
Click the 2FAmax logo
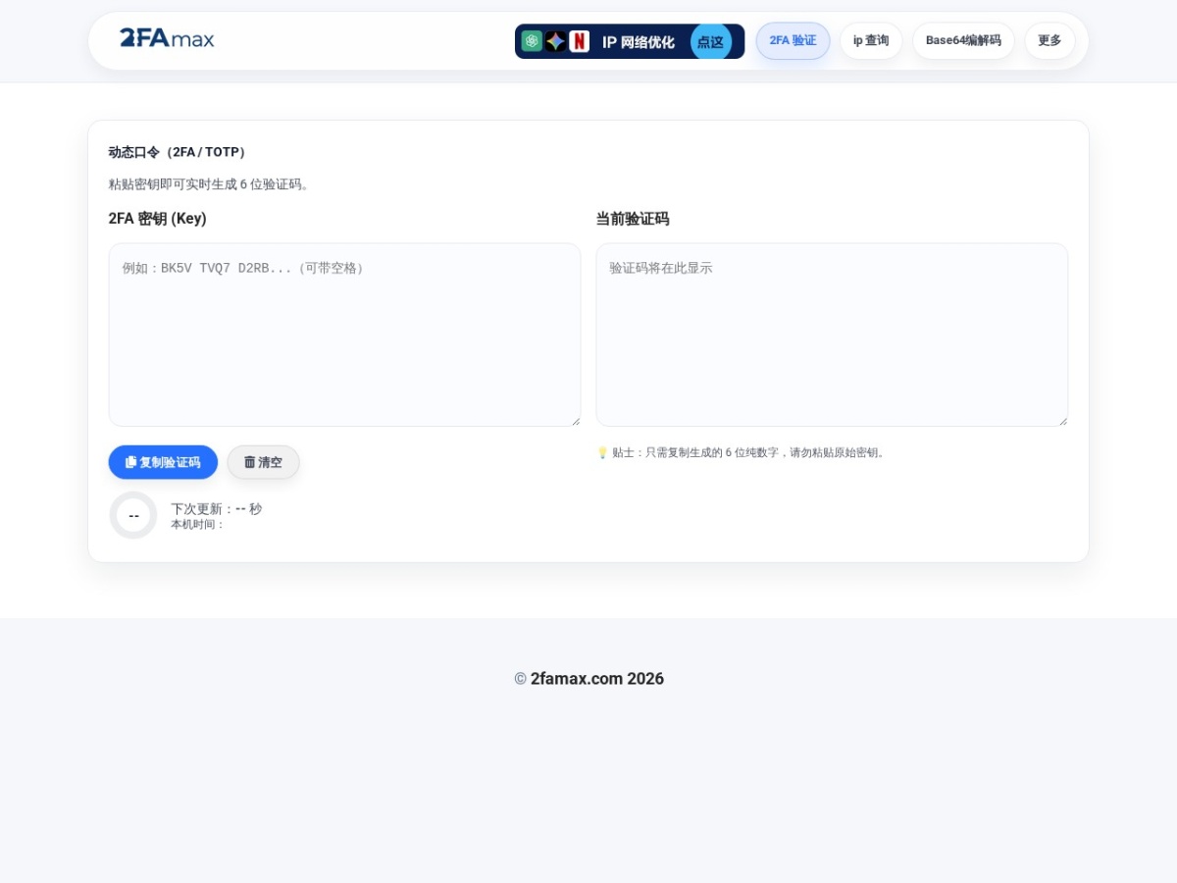(x=167, y=39)
